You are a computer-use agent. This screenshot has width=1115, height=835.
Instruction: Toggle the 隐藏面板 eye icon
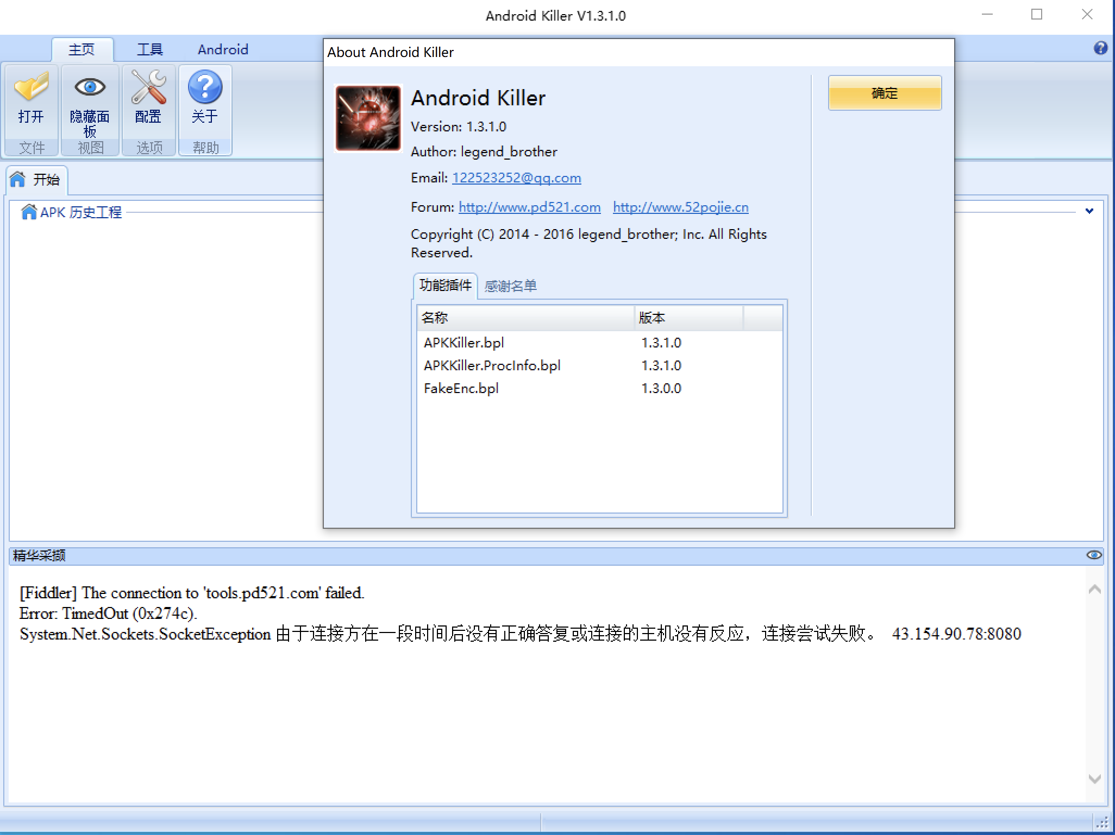tap(90, 87)
